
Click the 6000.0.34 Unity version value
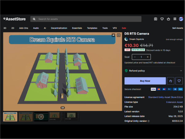pos(177,121)
